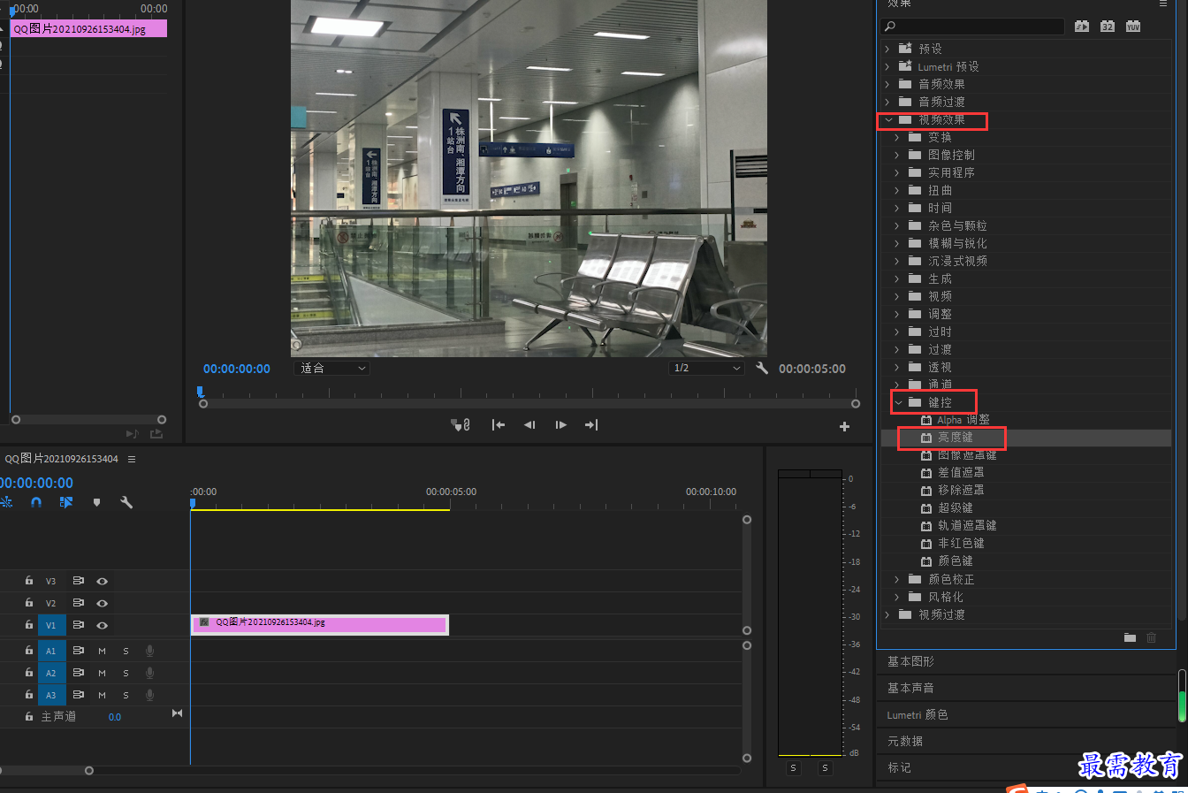Click fx badge on timeline clip

pos(204,622)
